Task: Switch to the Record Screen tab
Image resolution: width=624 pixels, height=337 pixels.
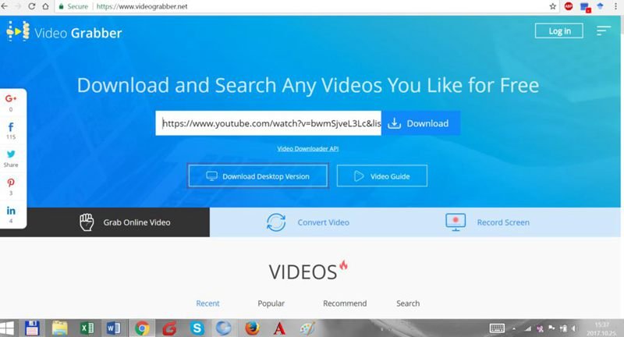Action: coord(488,222)
